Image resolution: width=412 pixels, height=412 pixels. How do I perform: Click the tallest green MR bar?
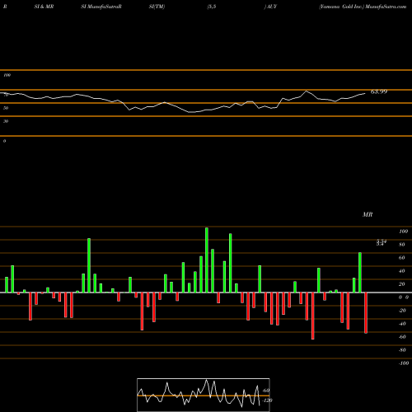(x=207, y=260)
